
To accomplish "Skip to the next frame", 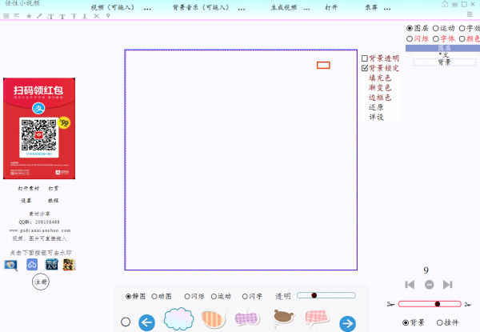I will pos(447,285).
